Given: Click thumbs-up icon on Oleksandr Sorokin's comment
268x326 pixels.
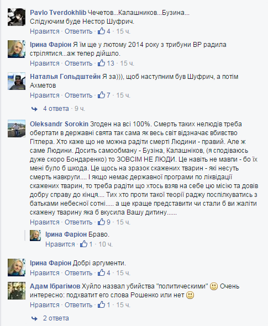Looking at the screenshot, I should [x=102, y=222].
